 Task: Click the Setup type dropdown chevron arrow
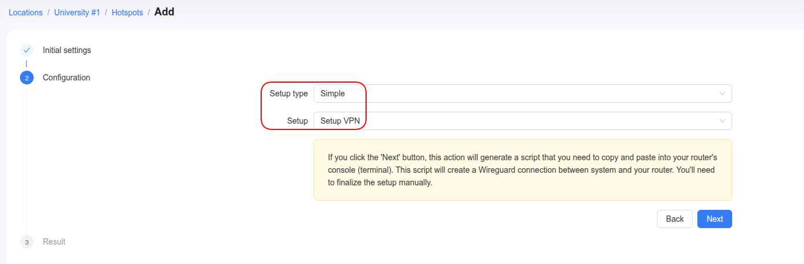[722, 94]
